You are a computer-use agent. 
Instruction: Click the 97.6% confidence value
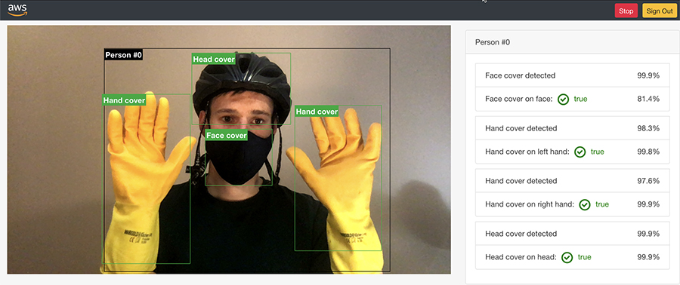[648, 181]
